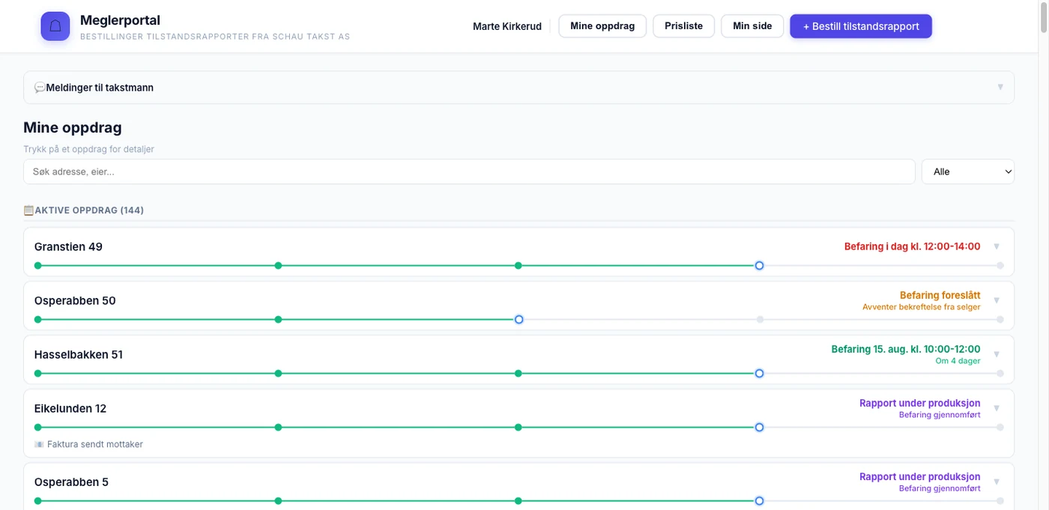This screenshot has width=1049, height=510.
Task: Open the Prisliste page
Action: tap(683, 26)
